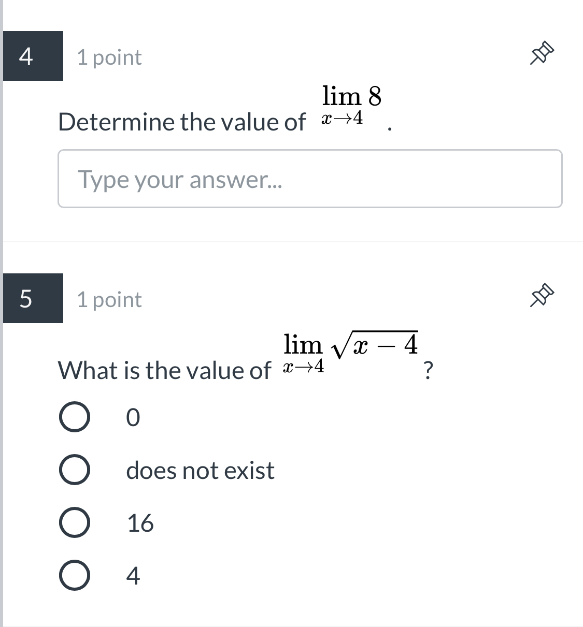The width and height of the screenshot is (583, 627).
Task: Click the '1 point' label on question 4
Action: tap(108, 58)
